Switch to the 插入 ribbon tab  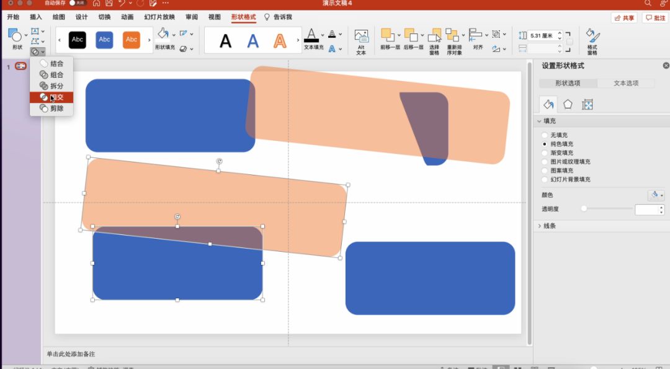36,17
